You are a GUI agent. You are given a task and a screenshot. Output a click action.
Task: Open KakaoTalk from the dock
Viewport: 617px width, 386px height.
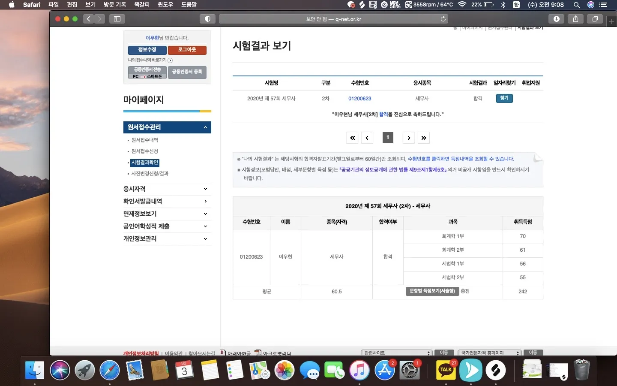pyautogui.click(x=446, y=370)
